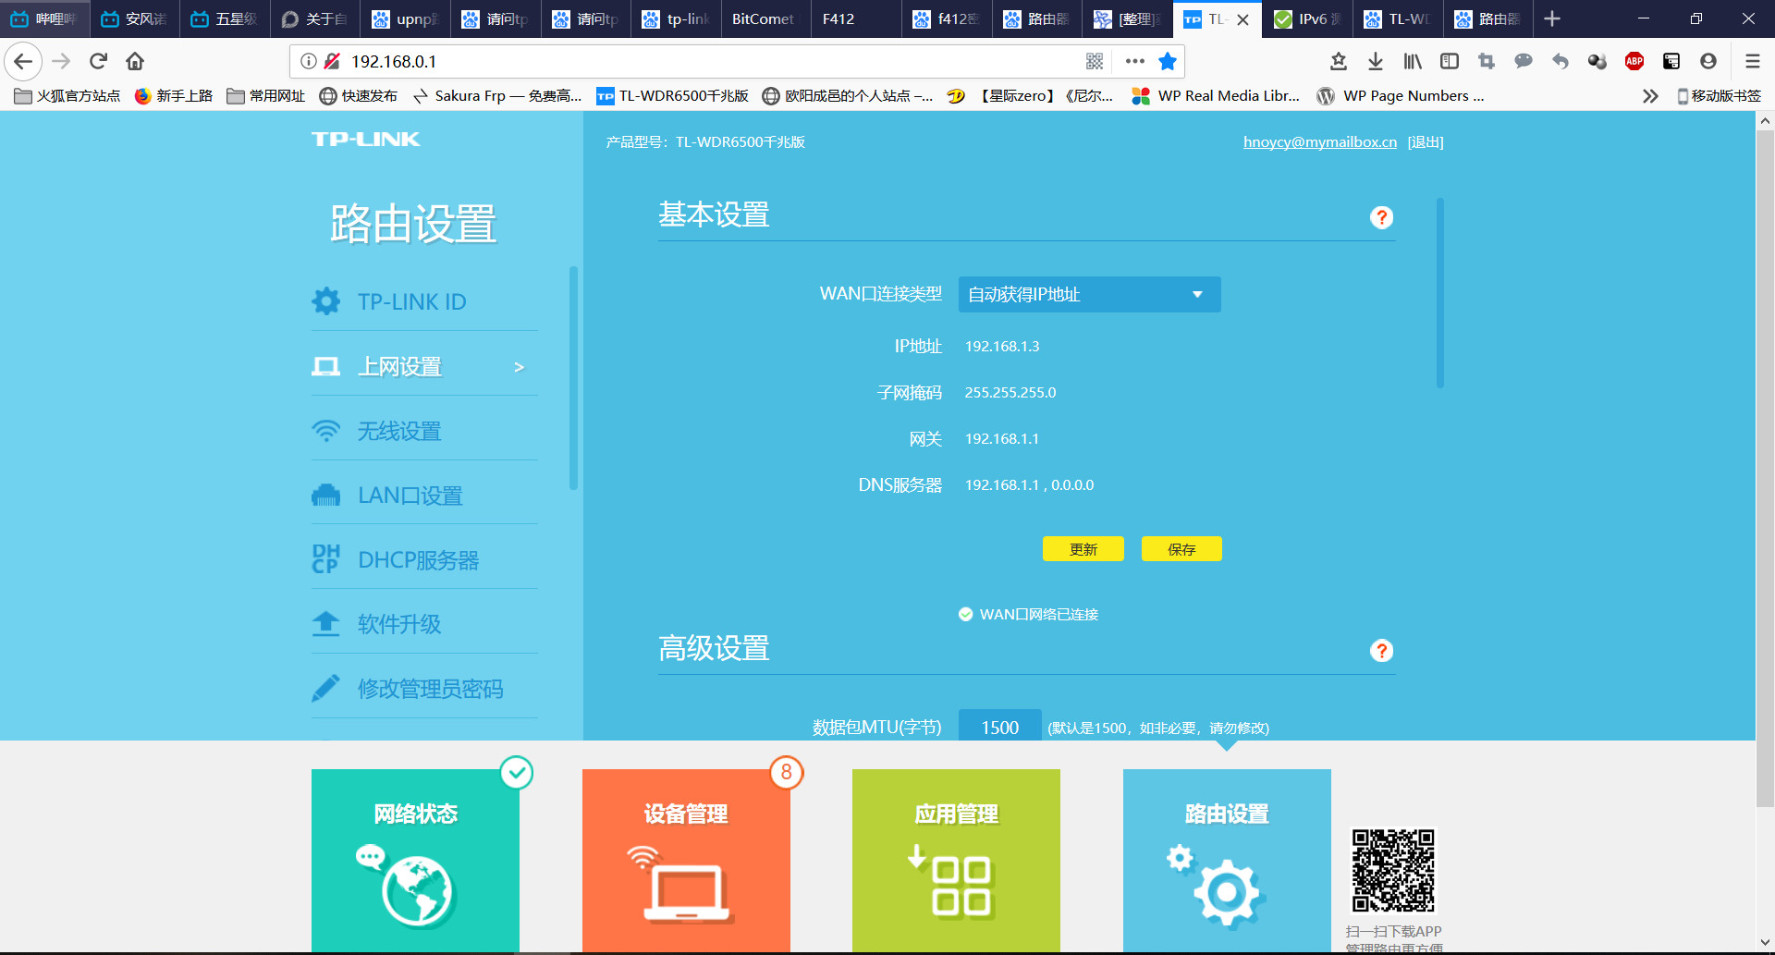Expand the WAN口连接类型 dropdown

pyautogui.click(x=1089, y=294)
